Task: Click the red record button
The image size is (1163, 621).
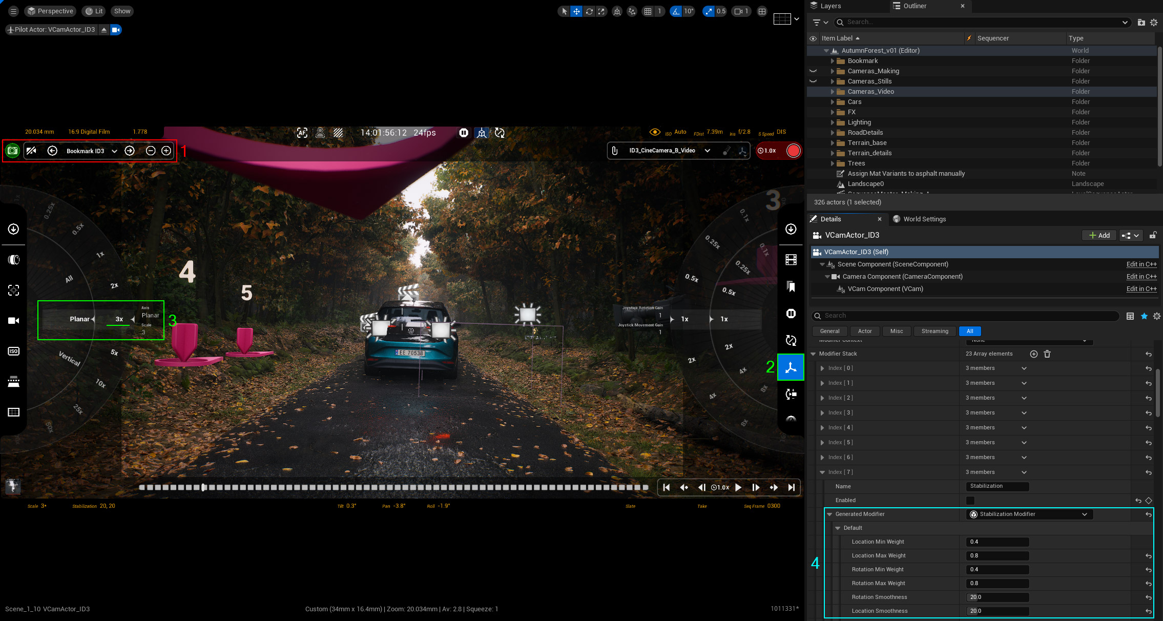Action: (793, 151)
